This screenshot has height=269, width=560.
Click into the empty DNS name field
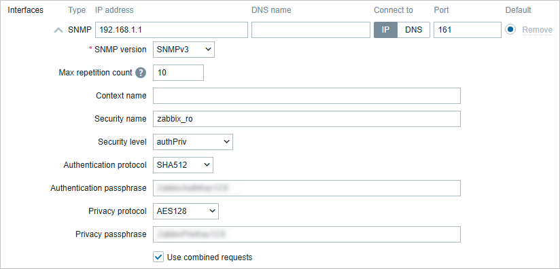(311, 30)
